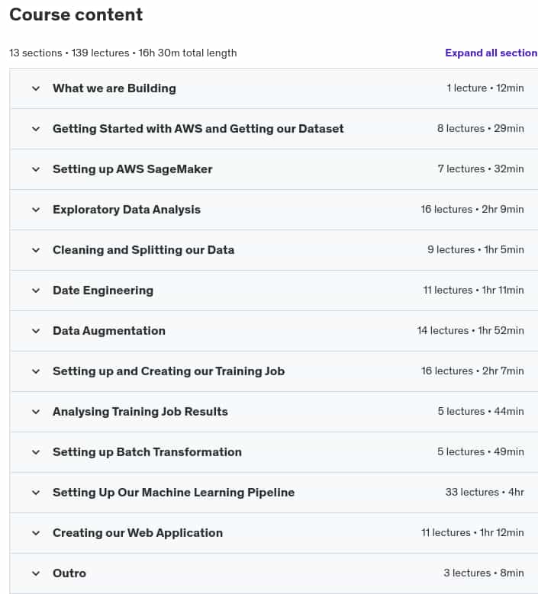Expand chevron for 'Setting up Batch Transformation'
The width and height of the screenshot is (538, 594).
pyautogui.click(x=36, y=452)
